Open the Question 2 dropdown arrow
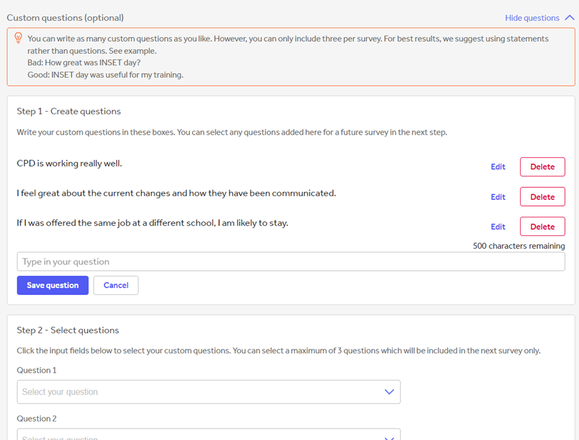Screen dimensions: 579x440 pyautogui.click(x=389, y=437)
